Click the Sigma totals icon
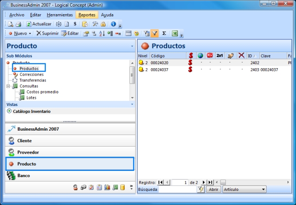296x205 pixels. coord(164,33)
